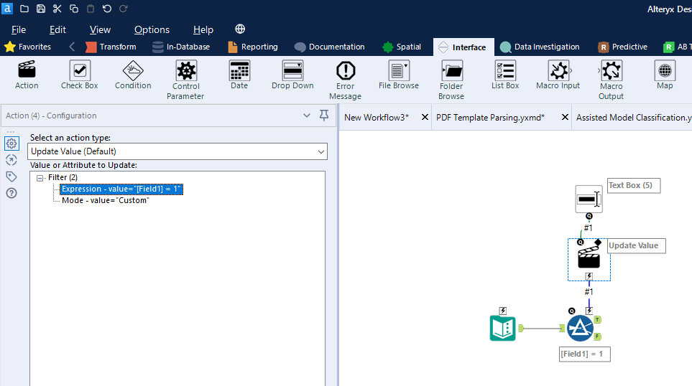
Task: Save the workflow with disk icon
Action: click(41, 9)
